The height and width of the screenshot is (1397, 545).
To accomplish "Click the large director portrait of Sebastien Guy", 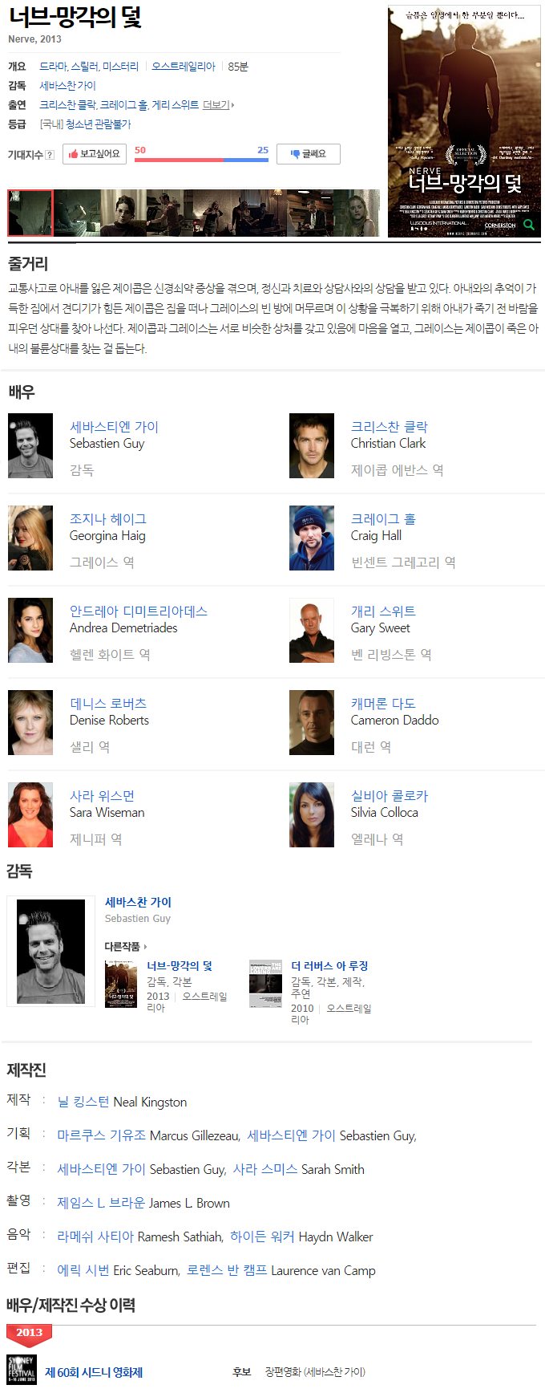I will click(50, 952).
